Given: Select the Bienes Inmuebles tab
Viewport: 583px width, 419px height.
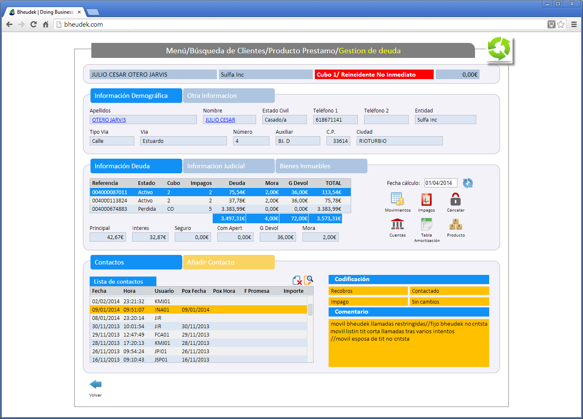Looking at the screenshot, I should (x=321, y=166).
